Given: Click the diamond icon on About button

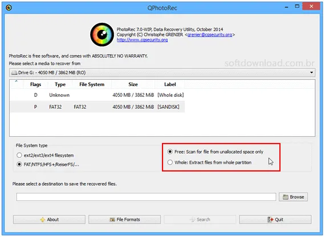Looking at the screenshot, I should point(43,219).
